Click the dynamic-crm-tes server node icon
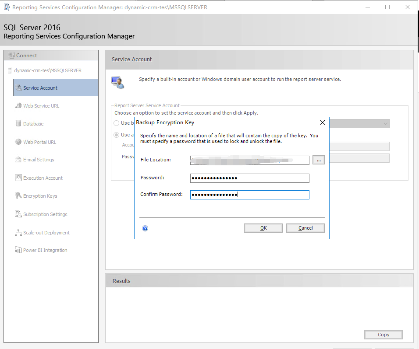The height and width of the screenshot is (349, 419). pos(10,70)
